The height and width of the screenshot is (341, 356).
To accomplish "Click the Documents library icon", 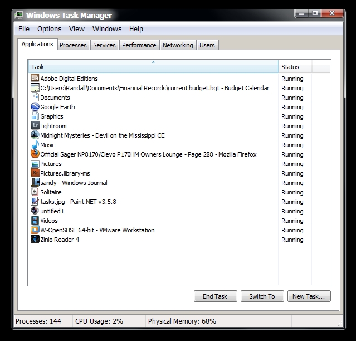I will coord(35,97).
